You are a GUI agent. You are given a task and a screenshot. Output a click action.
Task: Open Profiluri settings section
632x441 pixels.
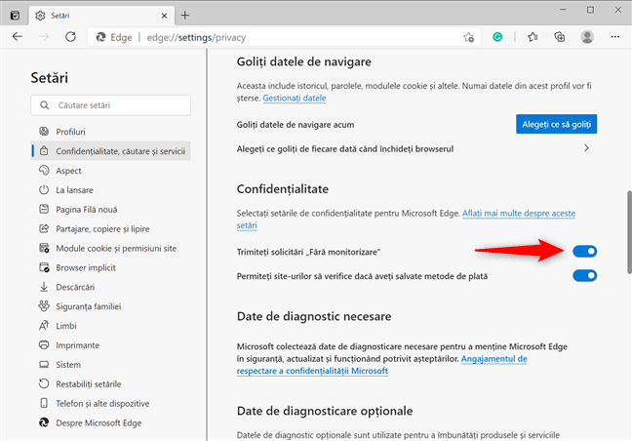point(110,132)
